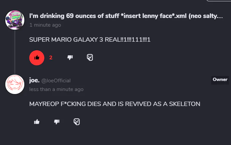Open the '69 ounces of stuff' user profile

click(x=126, y=16)
